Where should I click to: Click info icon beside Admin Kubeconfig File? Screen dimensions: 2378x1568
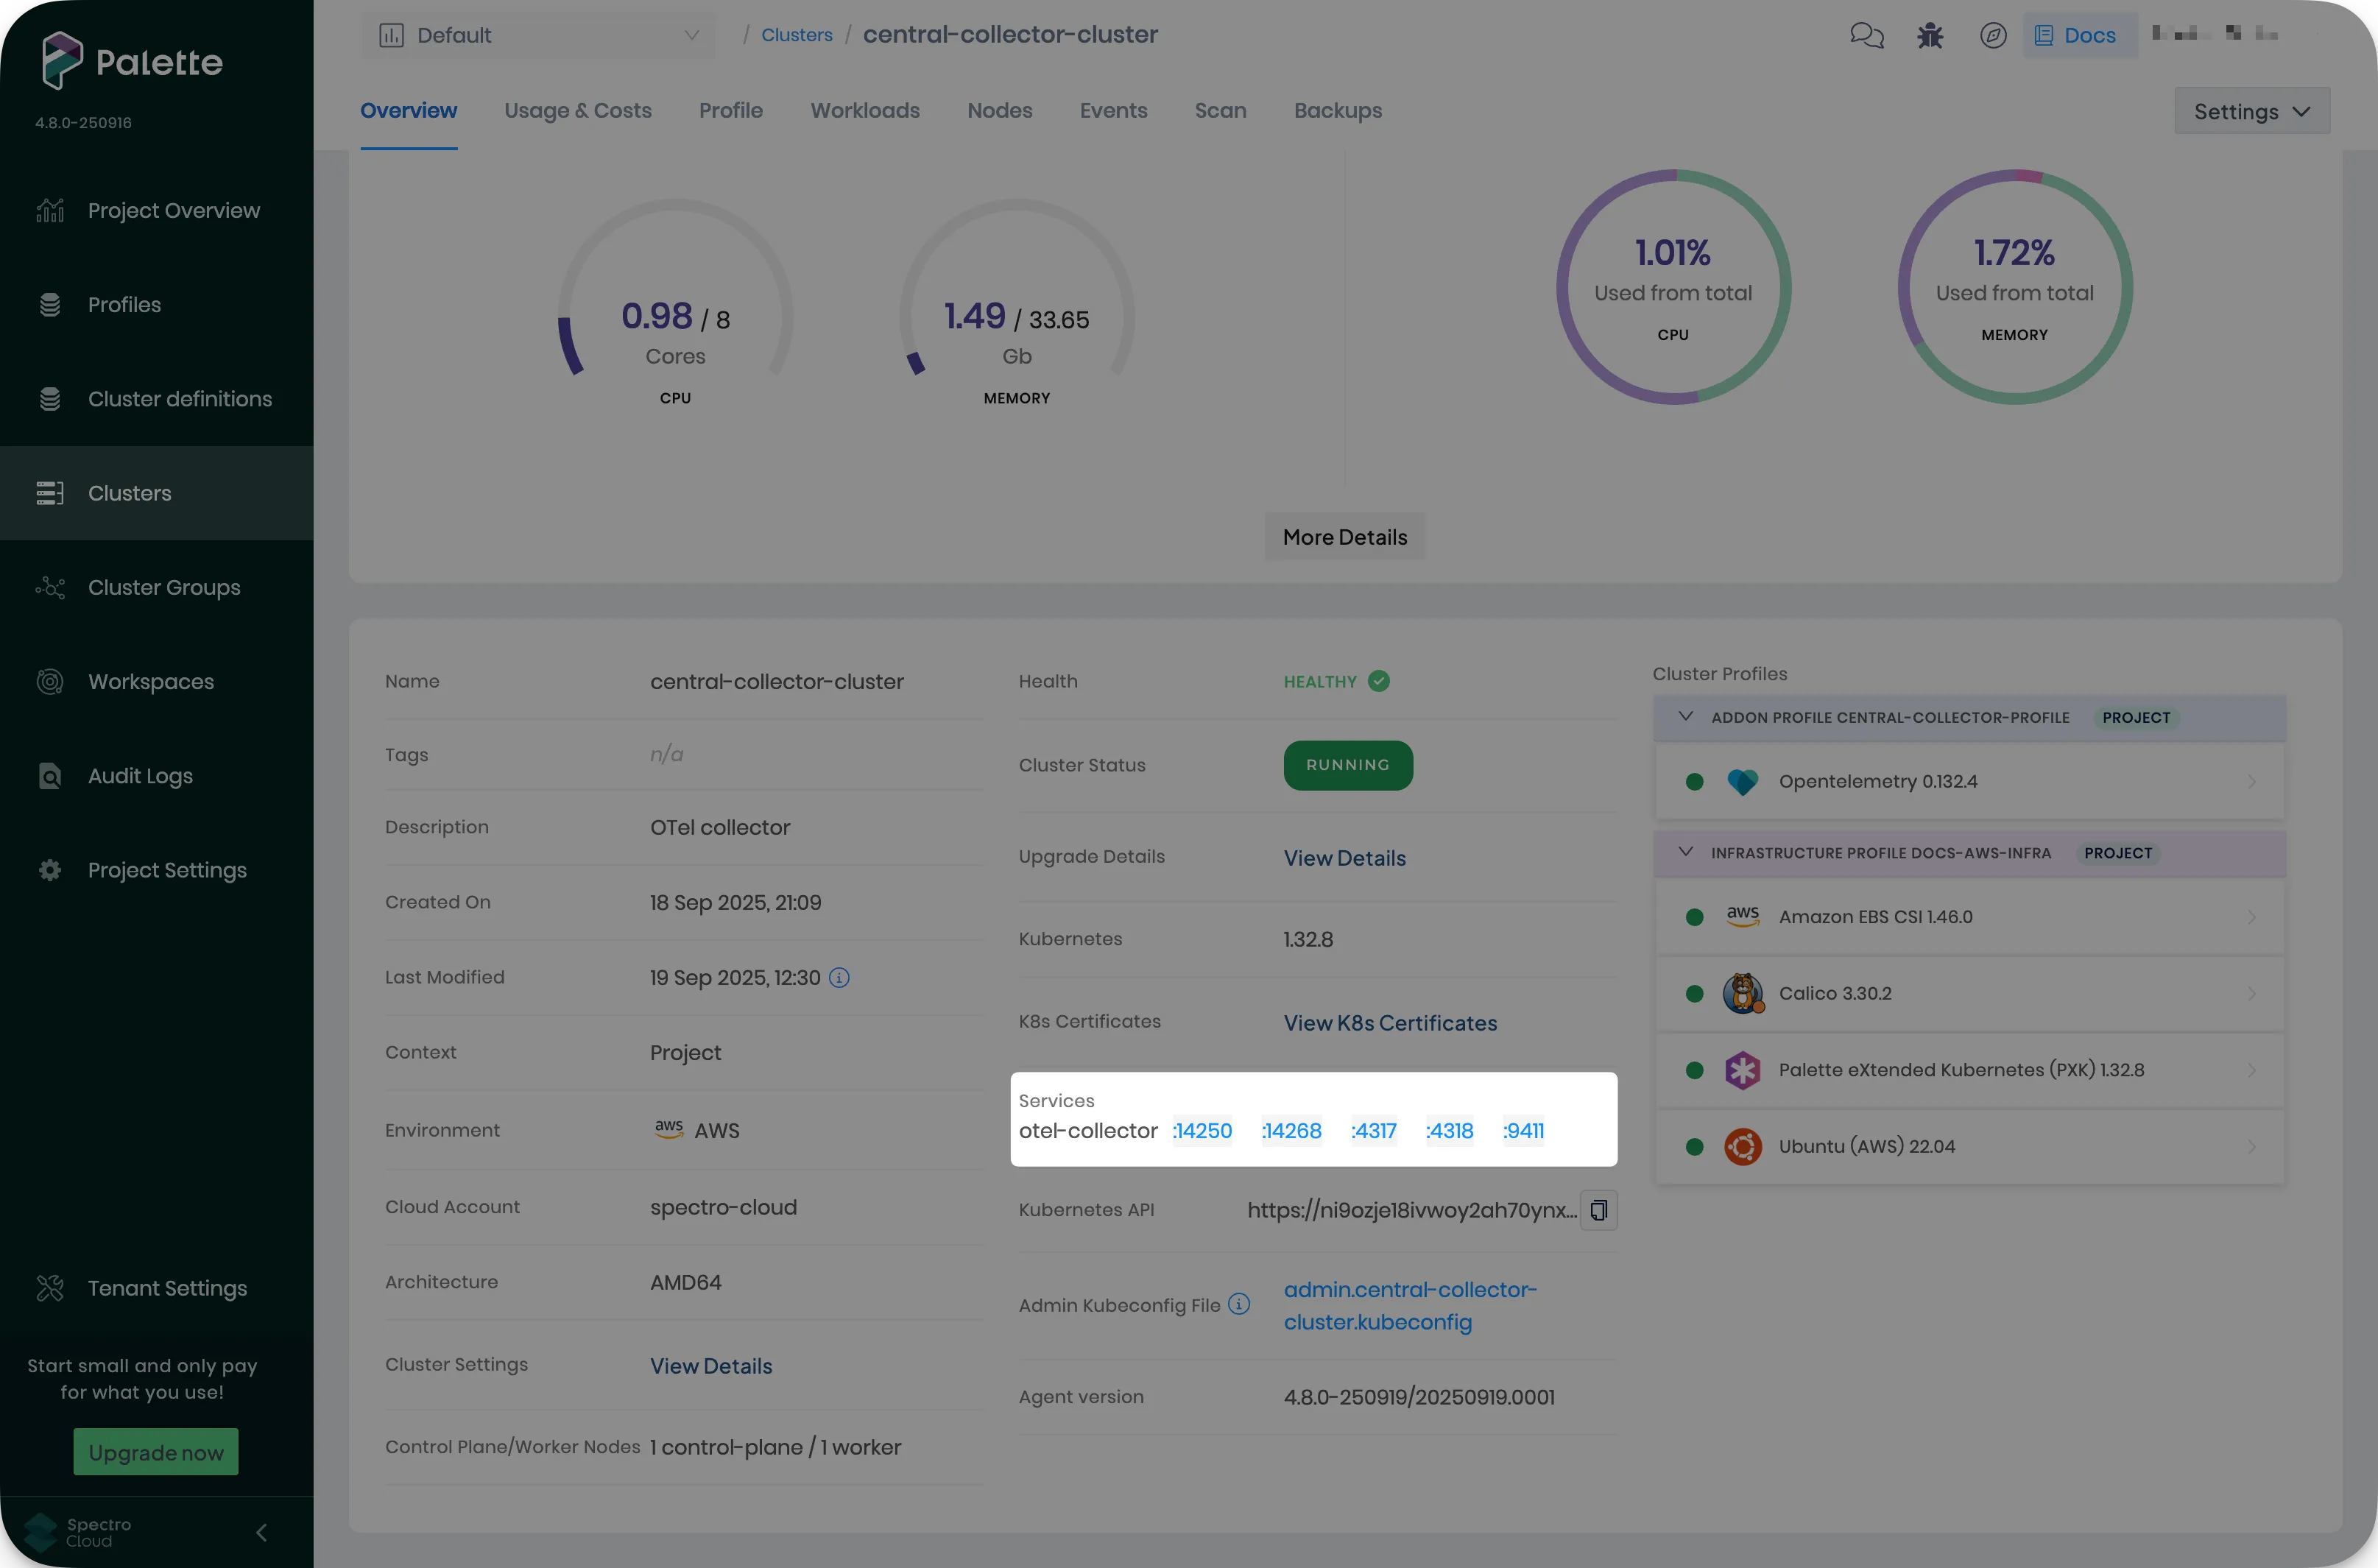[1238, 1304]
